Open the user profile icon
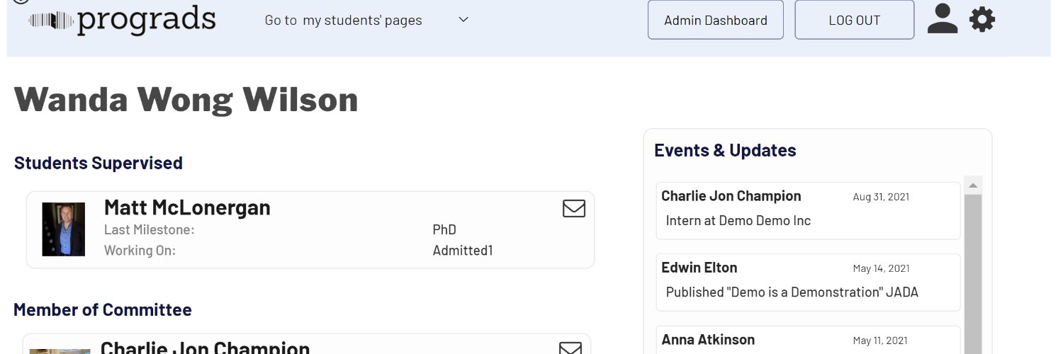Viewport: 1063px width, 354px height. tap(943, 19)
